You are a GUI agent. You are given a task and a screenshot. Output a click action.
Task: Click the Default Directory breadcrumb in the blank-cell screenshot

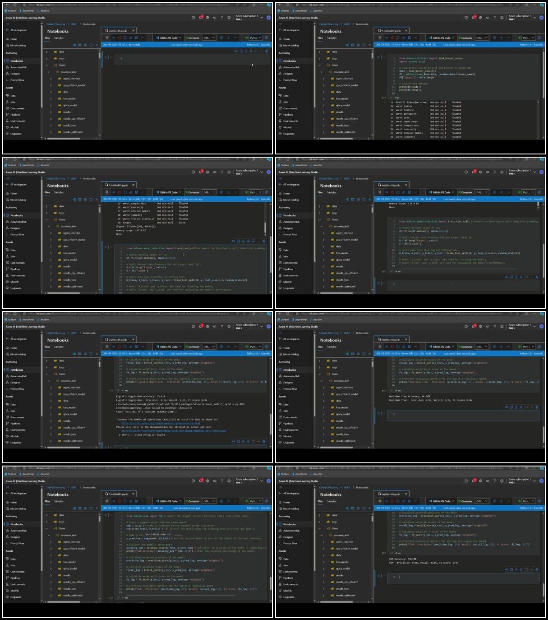(x=56, y=24)
